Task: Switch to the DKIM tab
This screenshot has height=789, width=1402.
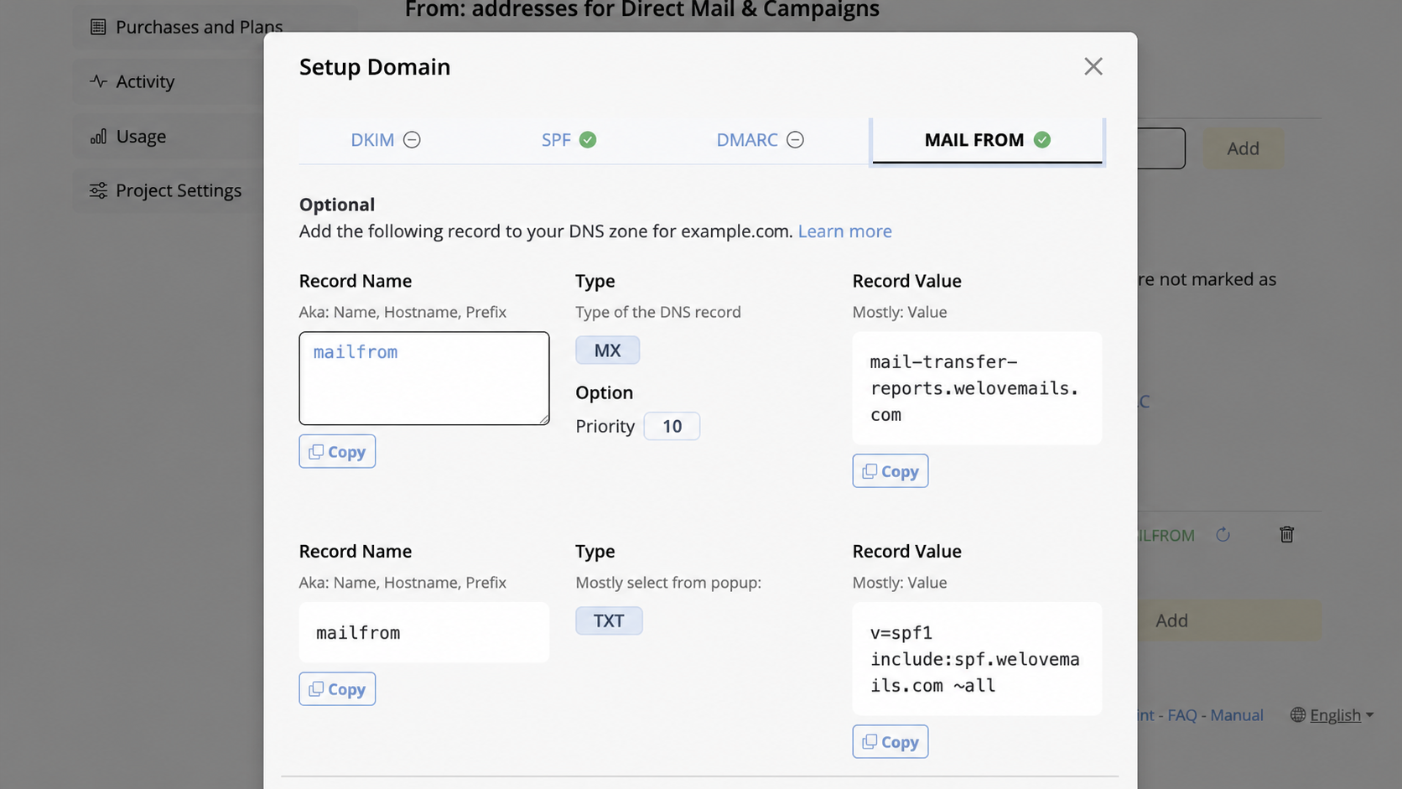Action: point(385,140)
